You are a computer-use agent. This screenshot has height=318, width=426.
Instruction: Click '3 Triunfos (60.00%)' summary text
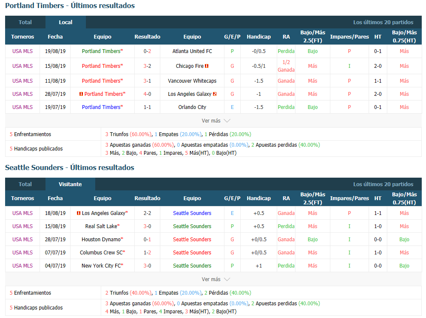[x=128, y=134]
